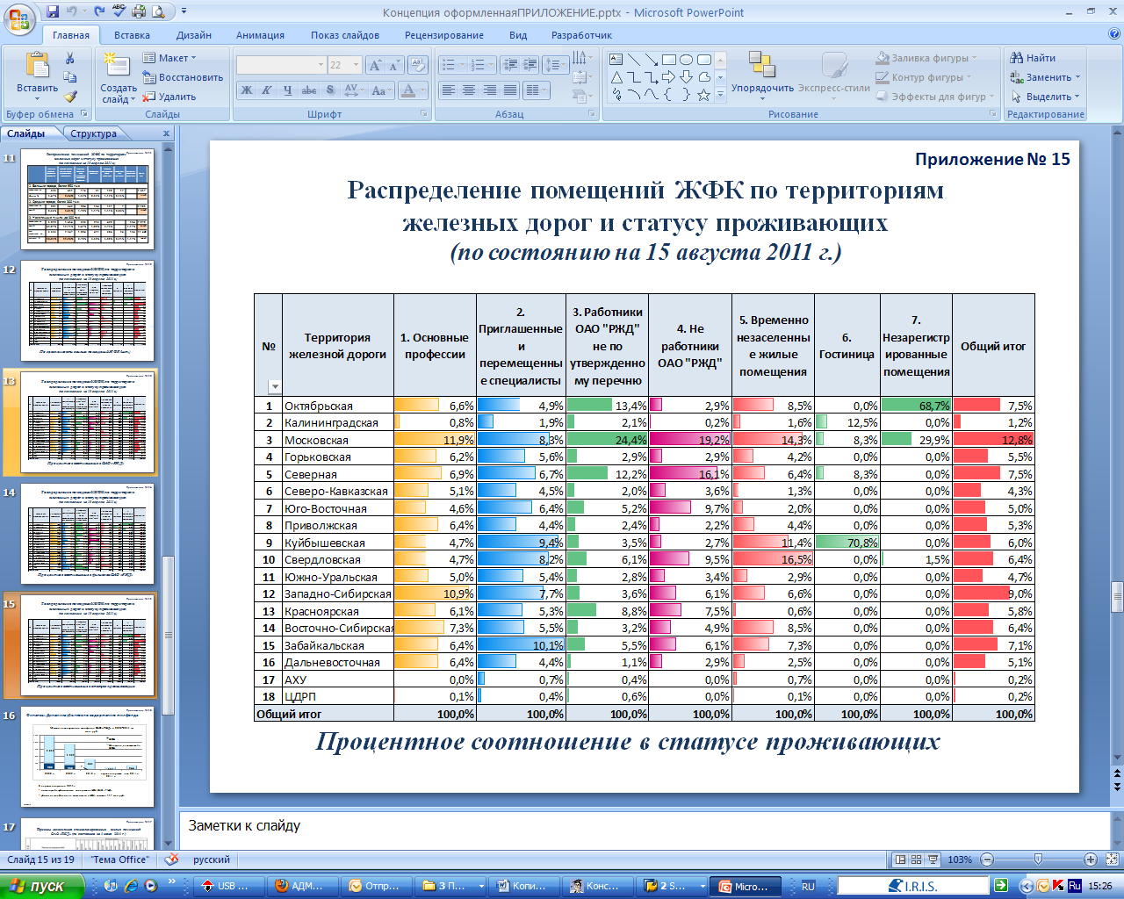Open the Показ слайдов tab

click(345, 35)
